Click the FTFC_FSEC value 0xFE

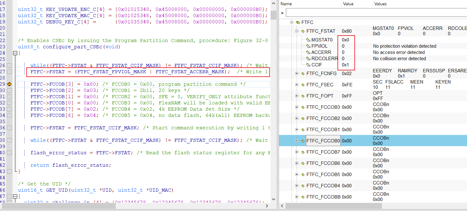click(347, 85)
